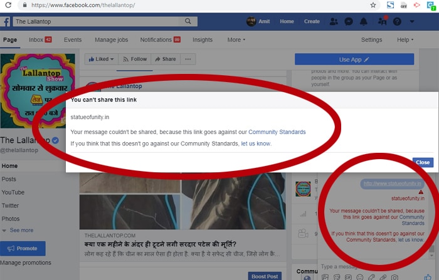This screenshot has height=280, width=439.
Task: Open the Manage jobs tab
Action: click(111, 39)
